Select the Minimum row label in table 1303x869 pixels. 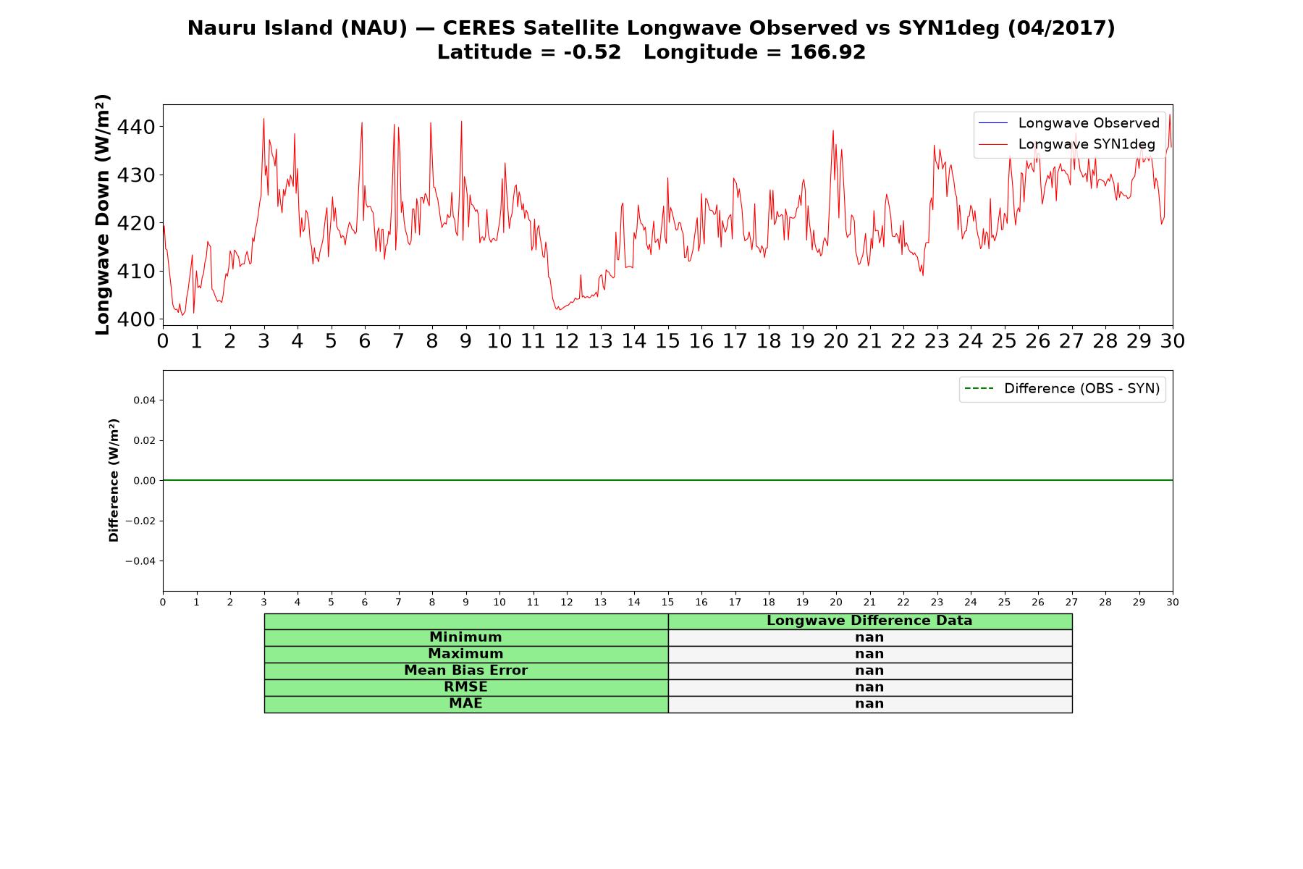click(466, 637)
